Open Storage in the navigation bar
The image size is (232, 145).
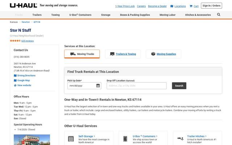point(105,15)
